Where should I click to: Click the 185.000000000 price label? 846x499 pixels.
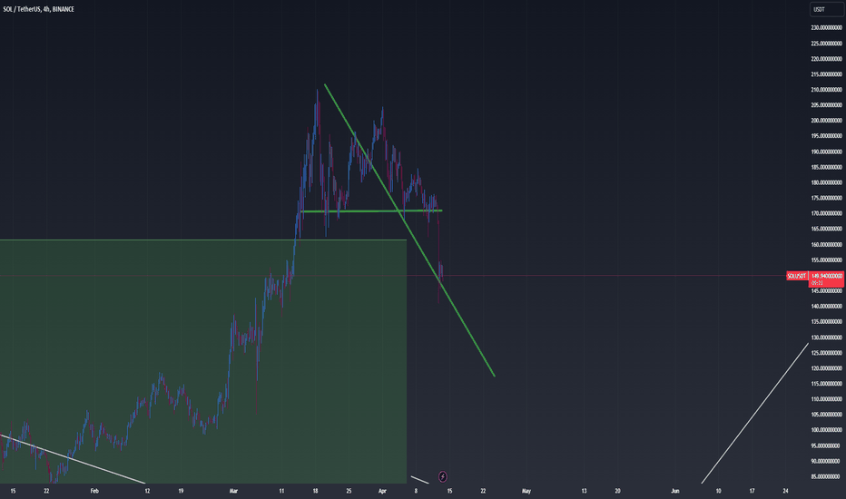click(827, 167)
